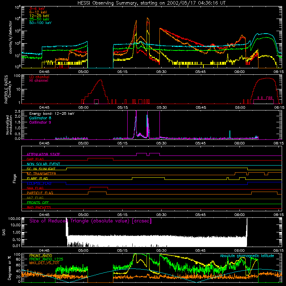Click the ECLIPSE_FLAG label
286x286 pixels.
click(39, 183)
